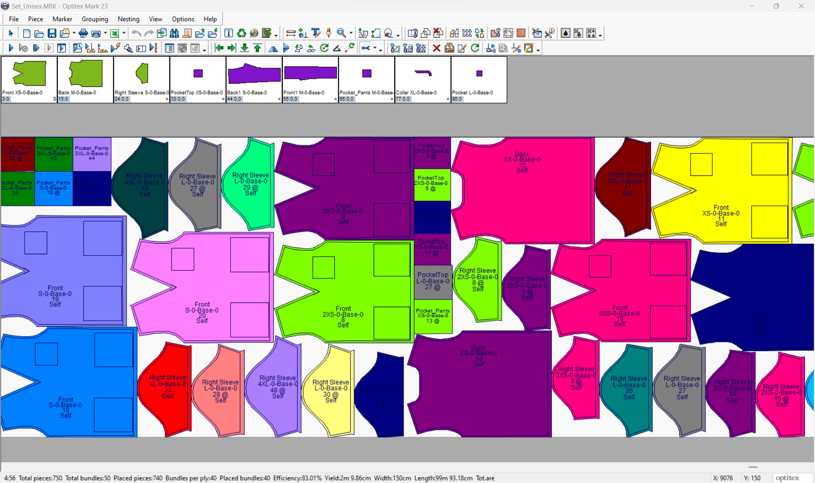815x483 pixels.
Task: Toggle the color drop fill icon
Action: [x=565, y=33]
